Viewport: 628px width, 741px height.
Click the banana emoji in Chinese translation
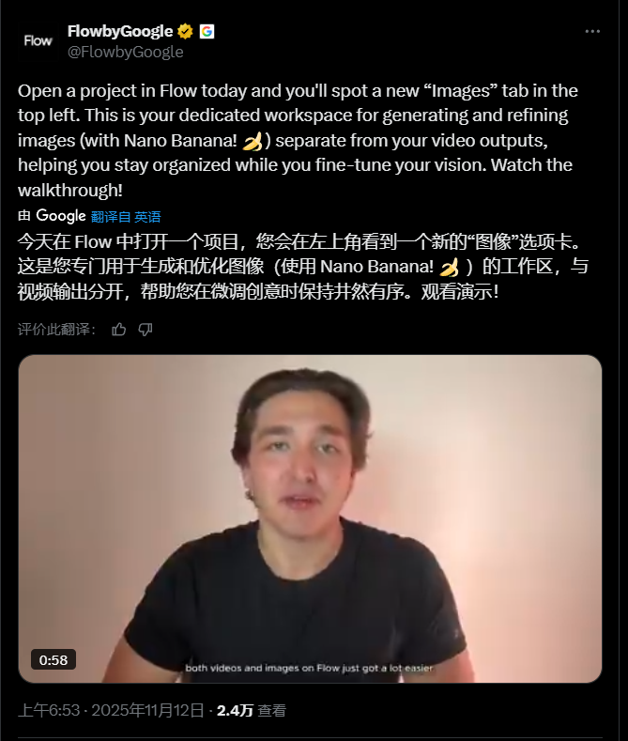[449, 268]
